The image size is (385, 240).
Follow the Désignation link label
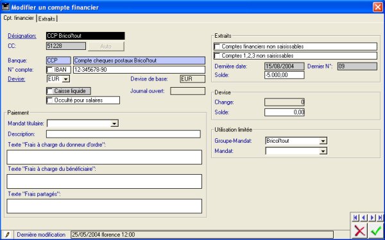point(22,36)
